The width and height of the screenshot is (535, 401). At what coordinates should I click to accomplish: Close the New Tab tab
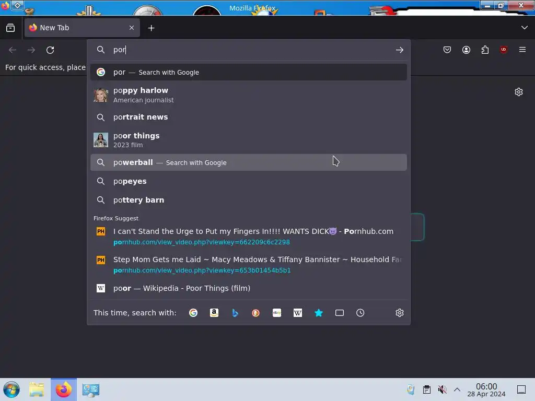pos(132,28)
